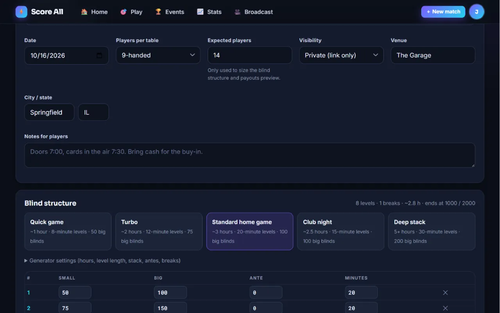The image size is (500, 313).
Task: Select the Standard home game preset
Action: [250, 231]
